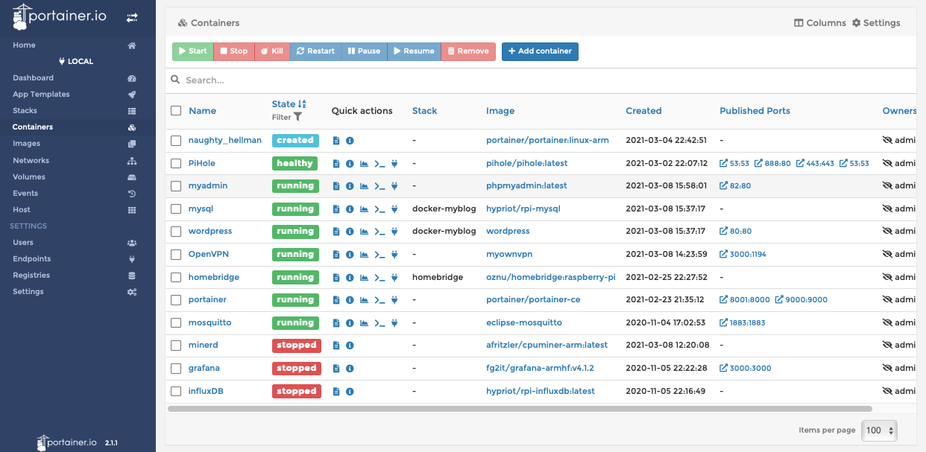Click the State filter funnel icon
Image resolution: width=926 pixels, height=452 pixels.
298,117
